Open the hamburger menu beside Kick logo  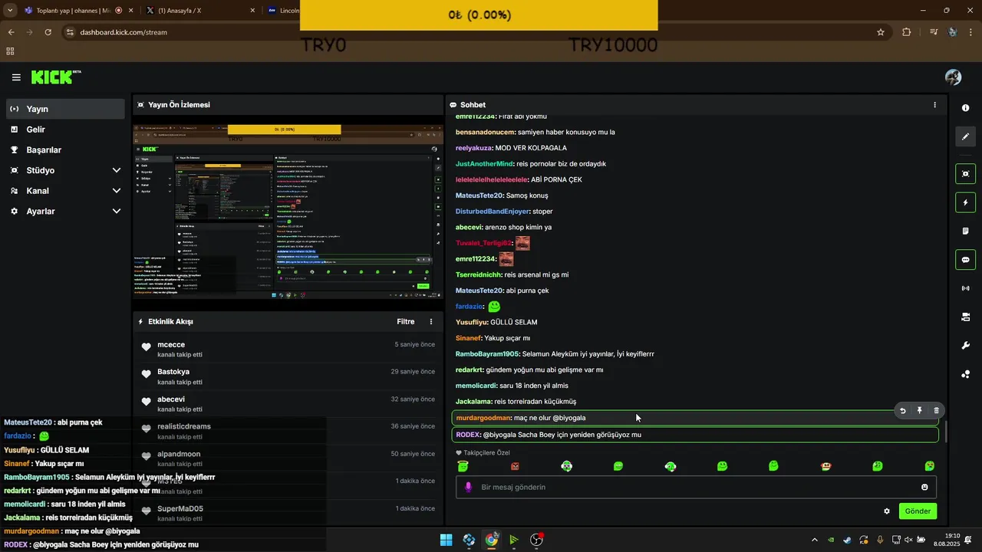coord(16,77)
